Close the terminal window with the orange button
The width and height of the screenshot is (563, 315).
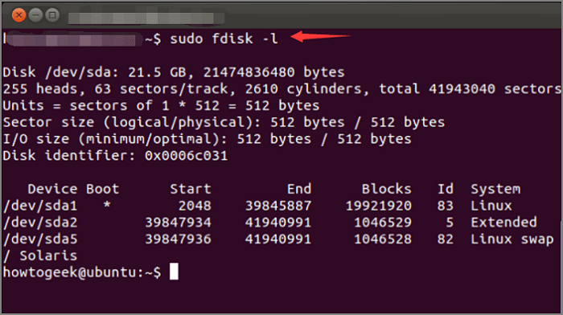[x=18, y=15]
